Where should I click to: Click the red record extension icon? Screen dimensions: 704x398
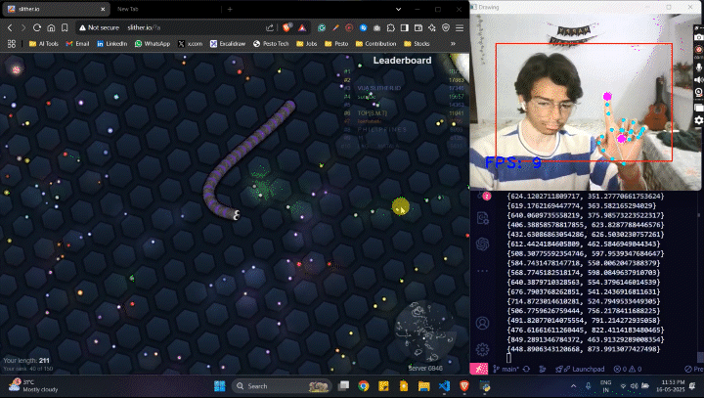pos(349,27)
